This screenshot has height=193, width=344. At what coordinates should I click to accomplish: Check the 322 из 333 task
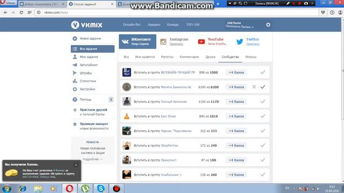pyautogui.click(x=263, y=131)
